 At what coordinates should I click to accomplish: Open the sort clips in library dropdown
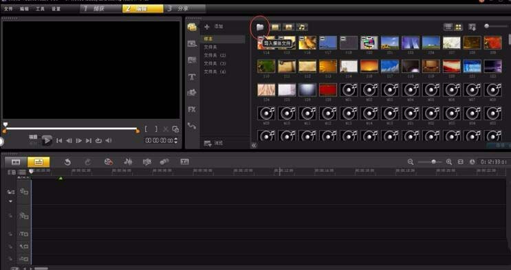pos(472,27)
